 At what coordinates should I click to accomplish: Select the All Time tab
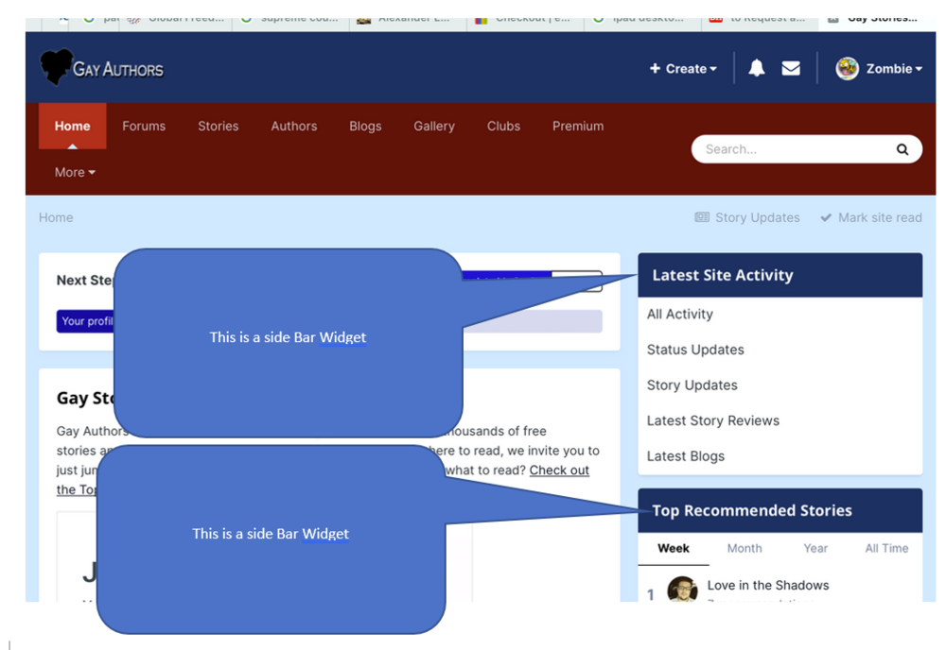886,548
